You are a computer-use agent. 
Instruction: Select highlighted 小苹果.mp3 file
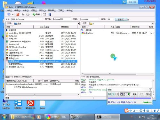point(42,61)
